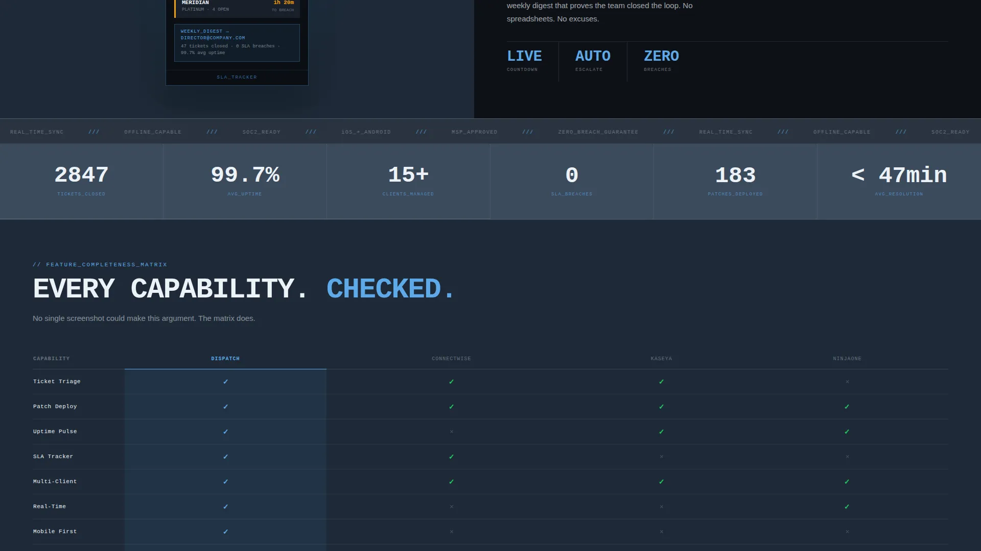The image size is (981, 551).
Task: Click NinjaOne checkmark in Real-Time row
Action: pos(847,507)
